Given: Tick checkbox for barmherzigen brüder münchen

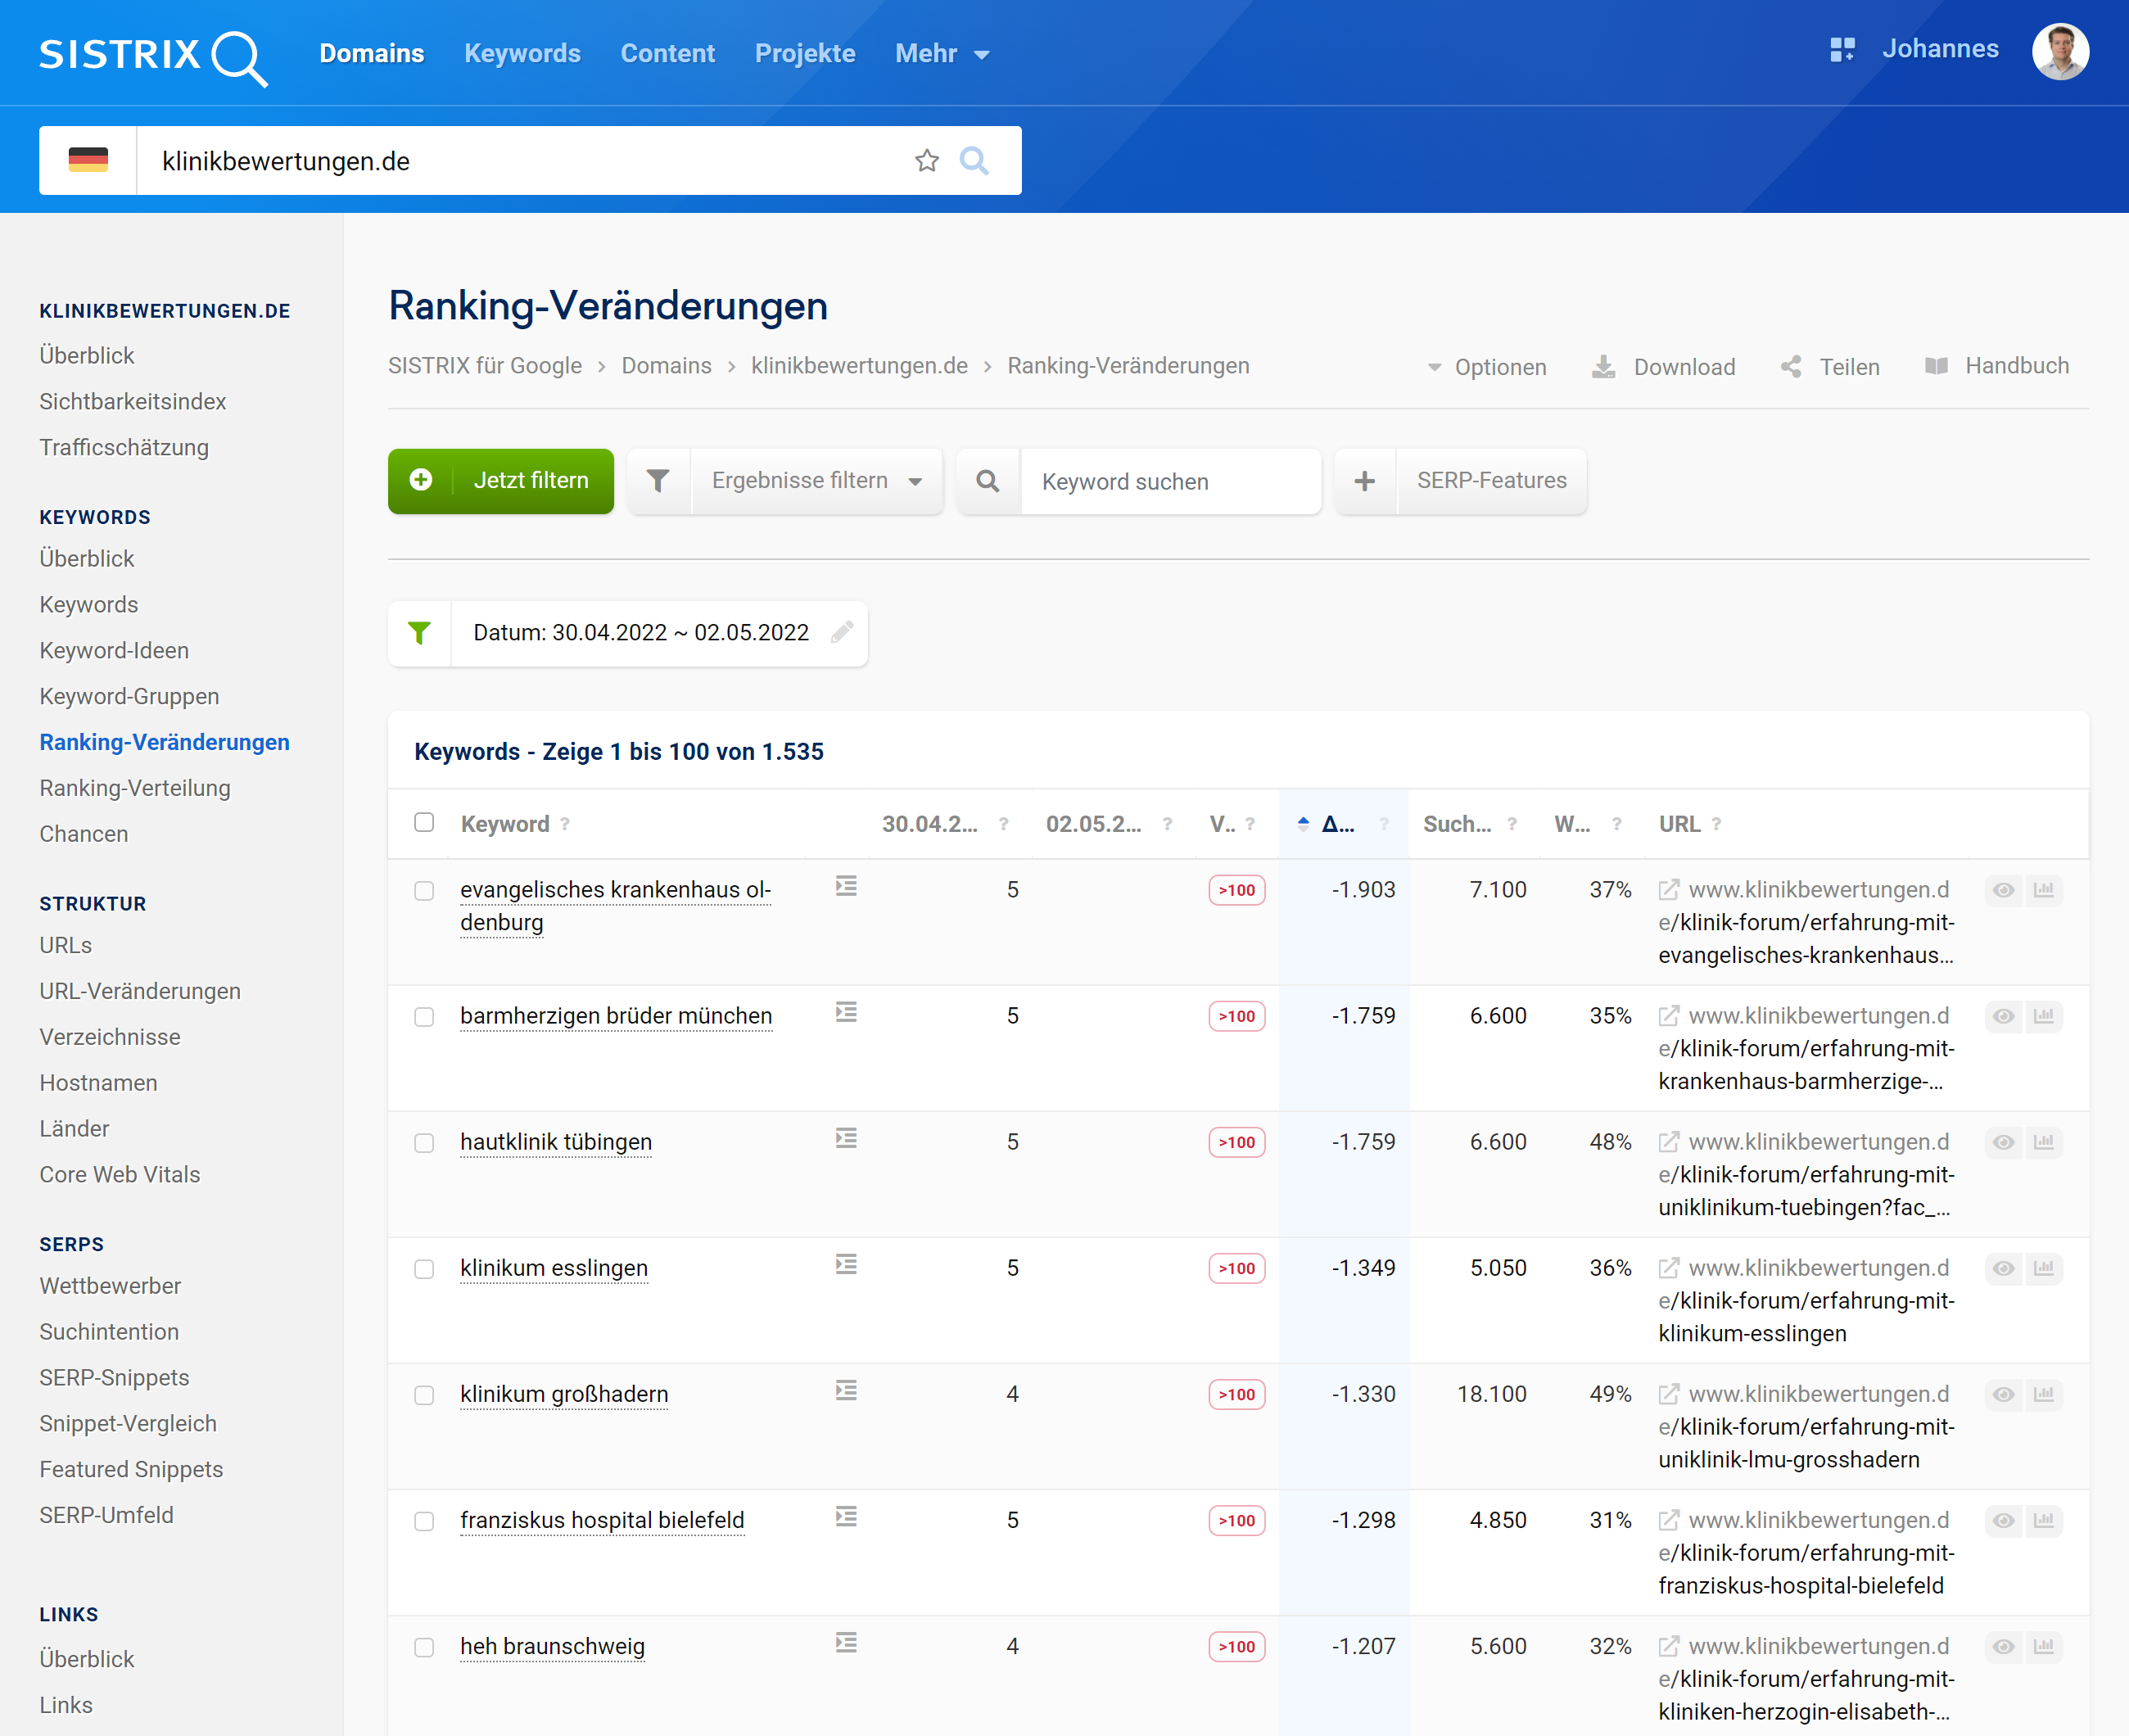Looking at the screenshot, I should tap(424, 1017).
